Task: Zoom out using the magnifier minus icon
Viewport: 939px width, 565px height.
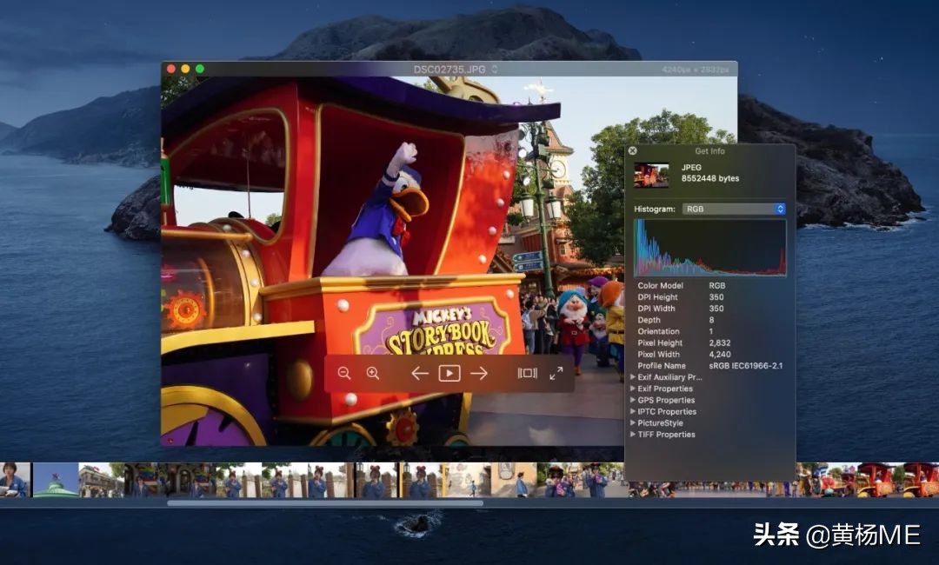Action: 344,374
